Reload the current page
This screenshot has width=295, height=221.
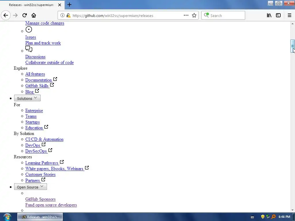(x=24, y=16)
